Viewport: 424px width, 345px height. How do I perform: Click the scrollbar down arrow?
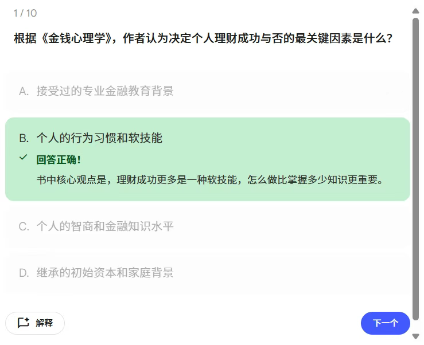click(x=415, y=336)
